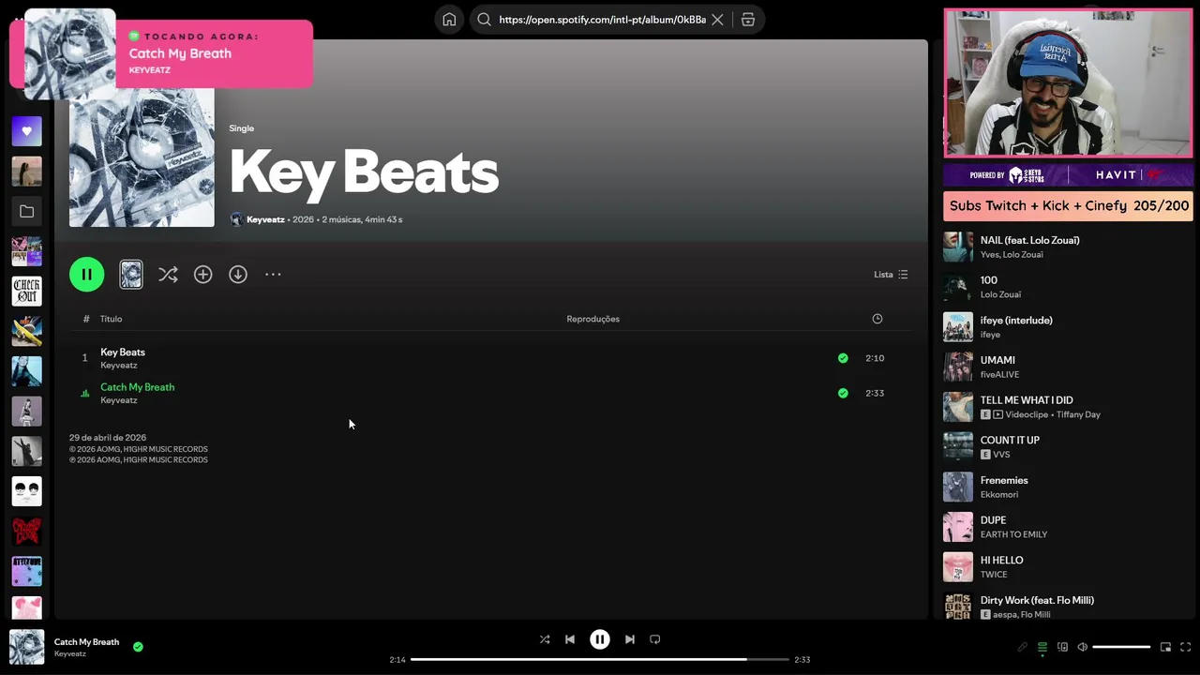The width and height of the screenshot is (1200, 675).
Task: Open the Keyveatz artist link under album title
Action: [x=265, y=219]
